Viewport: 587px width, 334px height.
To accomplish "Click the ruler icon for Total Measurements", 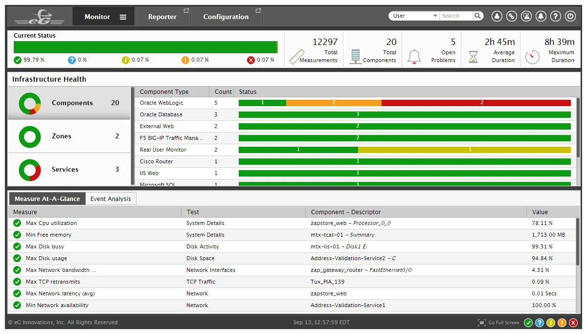I will (x=297, y=57).
